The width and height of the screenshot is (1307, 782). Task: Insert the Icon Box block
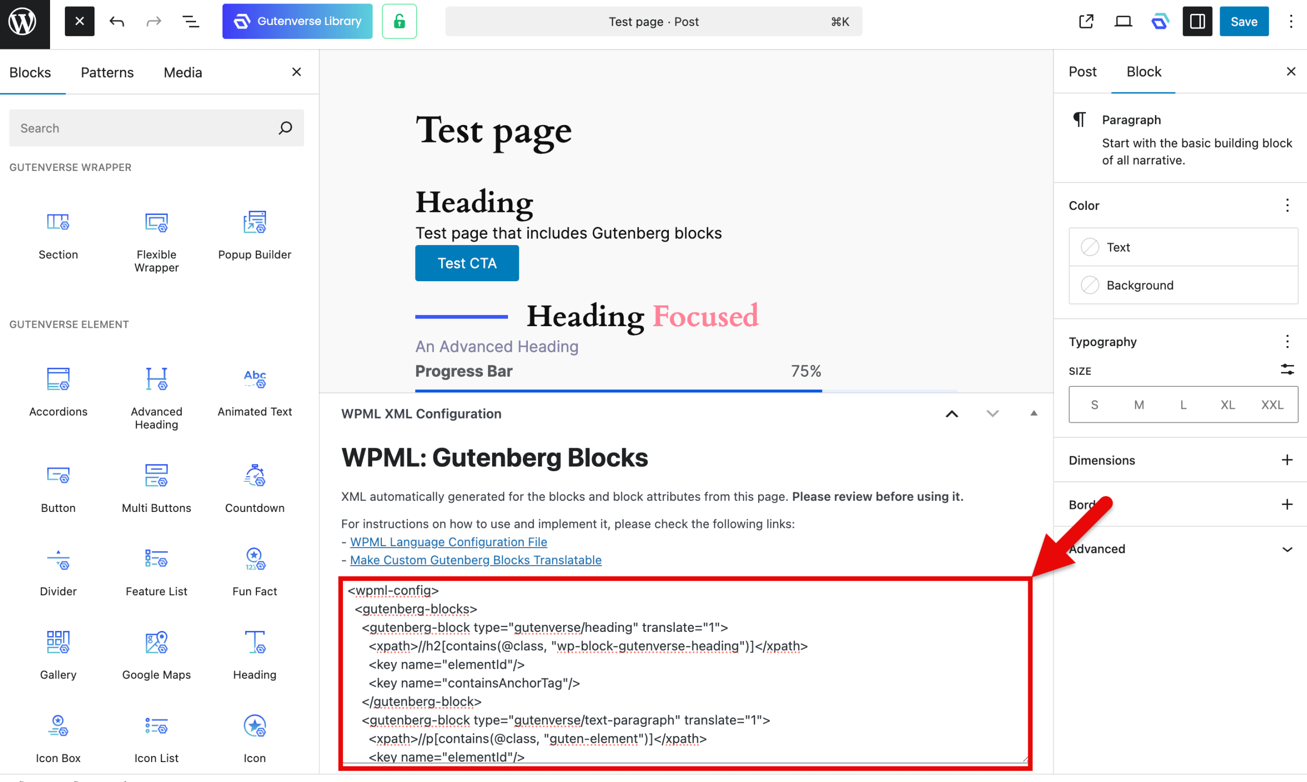(58, 739)
